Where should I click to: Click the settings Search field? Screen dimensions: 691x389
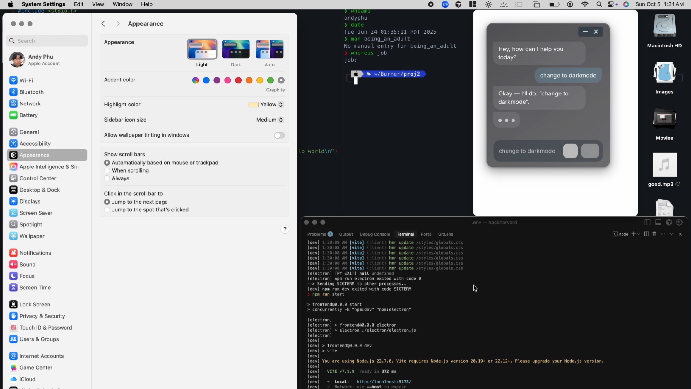(47, 41)
